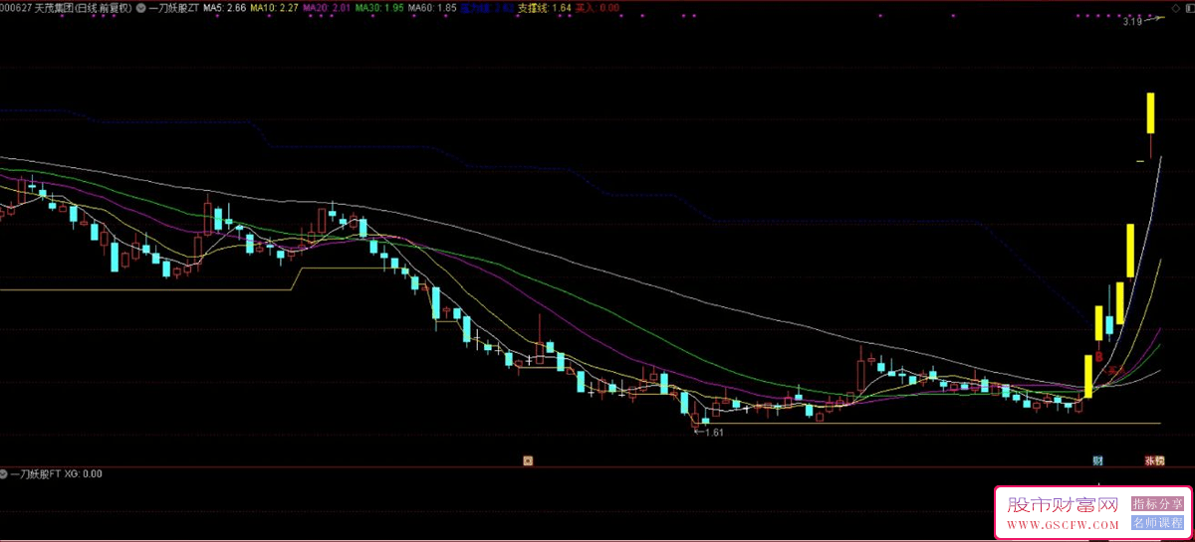Click the orange info marker below the chart
Viewport: 1195px width, 542px height.
tap(529, 460)
